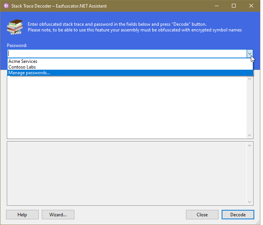Click the Close button at bottom

[x=202, y=215]
